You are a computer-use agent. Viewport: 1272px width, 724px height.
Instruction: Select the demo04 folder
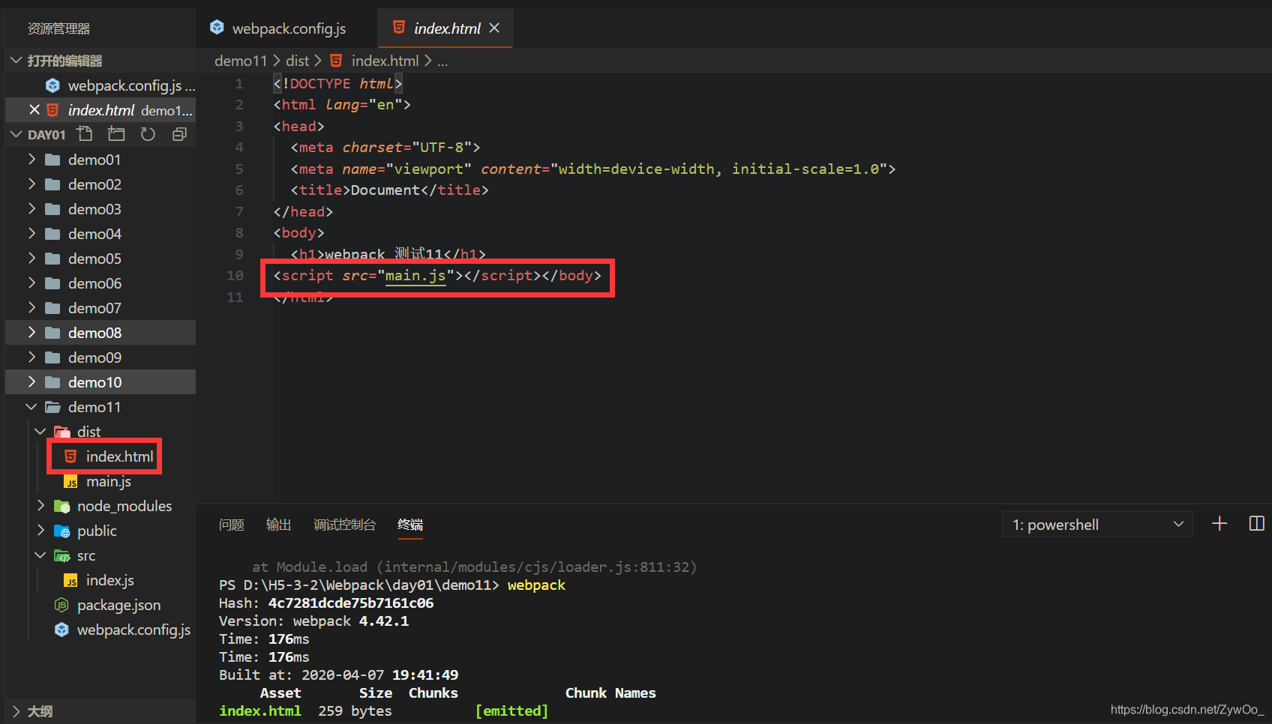tap(100, 234)
